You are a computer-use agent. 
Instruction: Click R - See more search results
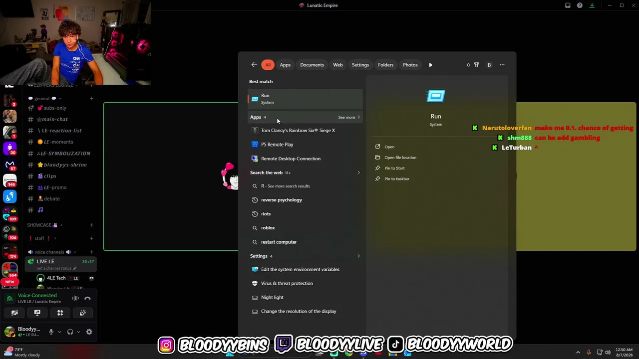click(305, 186)
